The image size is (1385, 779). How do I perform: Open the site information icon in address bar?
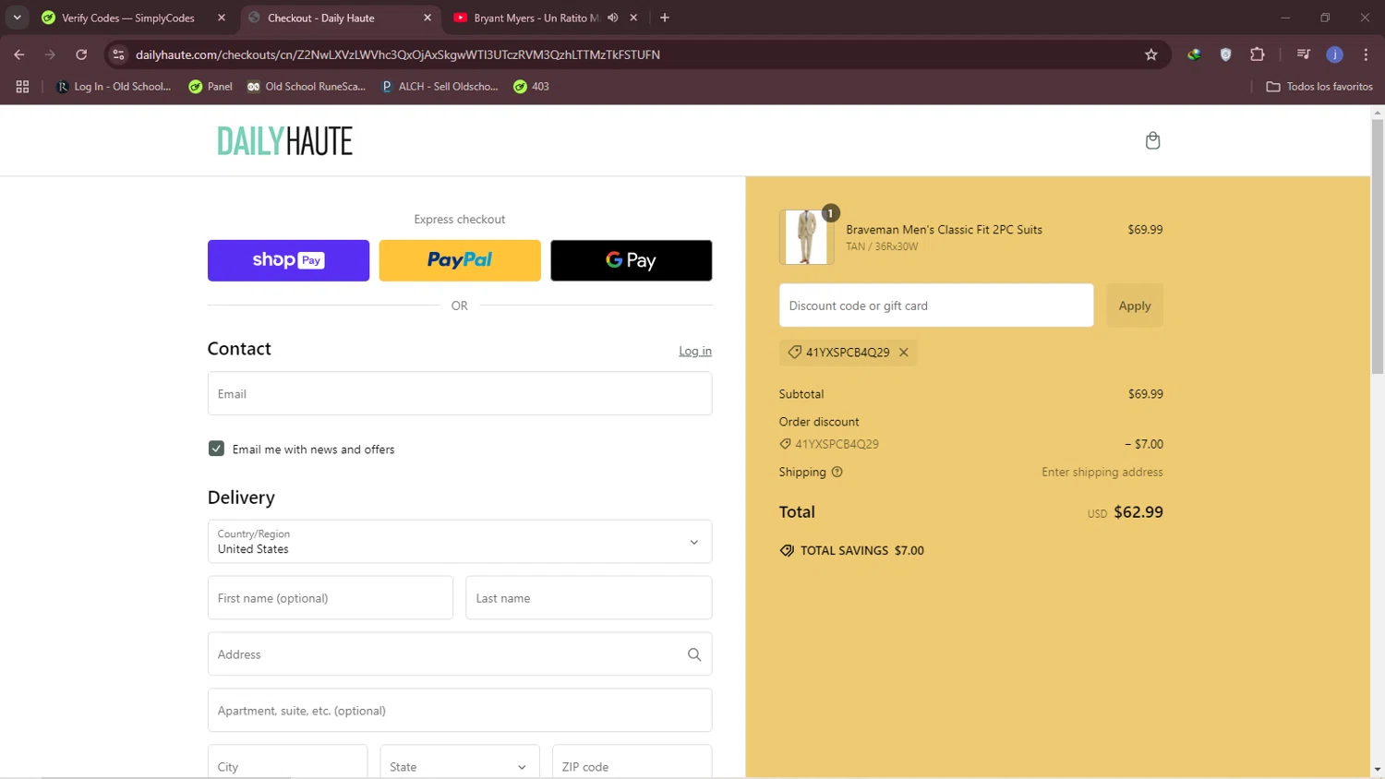tap(118, 54)
